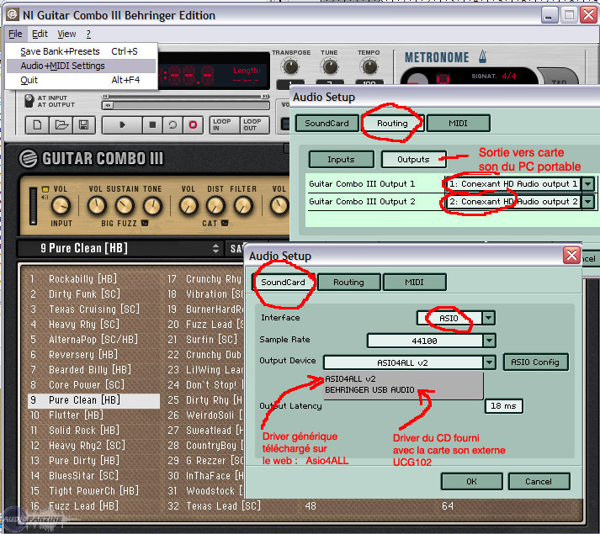600x534 pixels.
Task: Click the Guitar Combo III logo icon
Action: pos(29,158)
